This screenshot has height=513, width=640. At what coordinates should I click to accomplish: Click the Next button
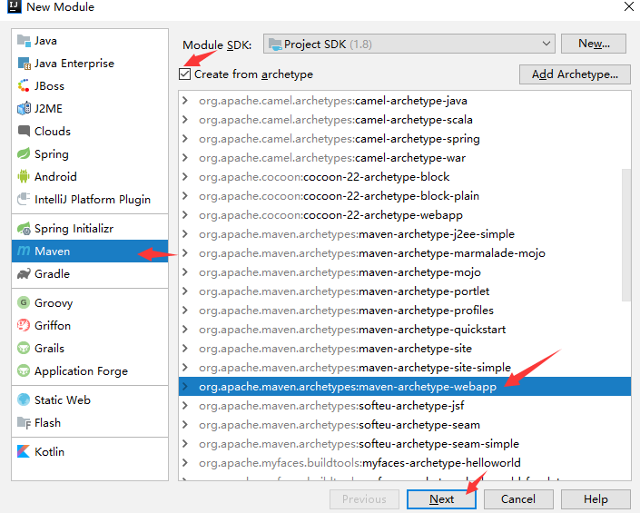pos(441,499)
